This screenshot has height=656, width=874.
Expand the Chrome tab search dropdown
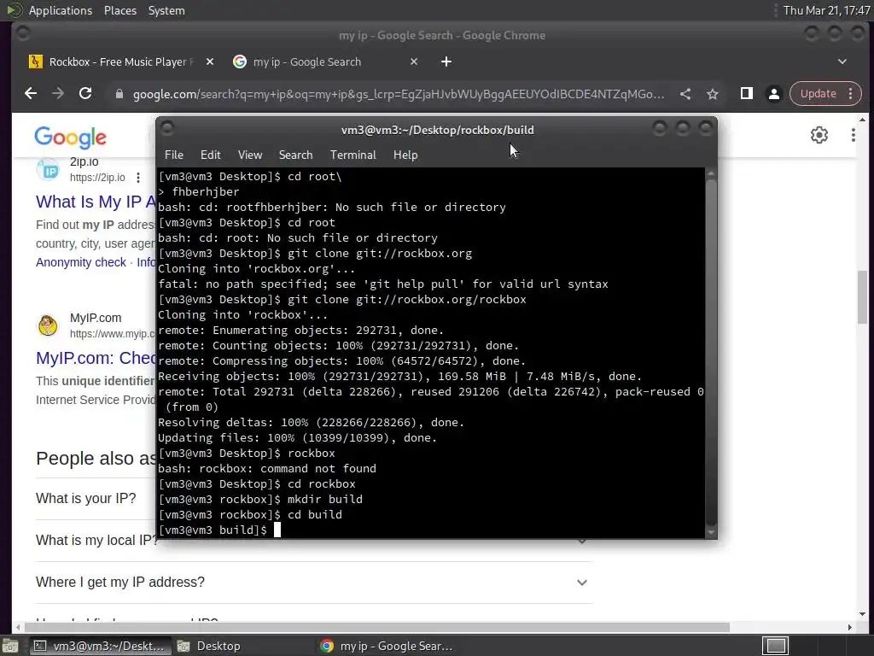[x=842, y=61]
